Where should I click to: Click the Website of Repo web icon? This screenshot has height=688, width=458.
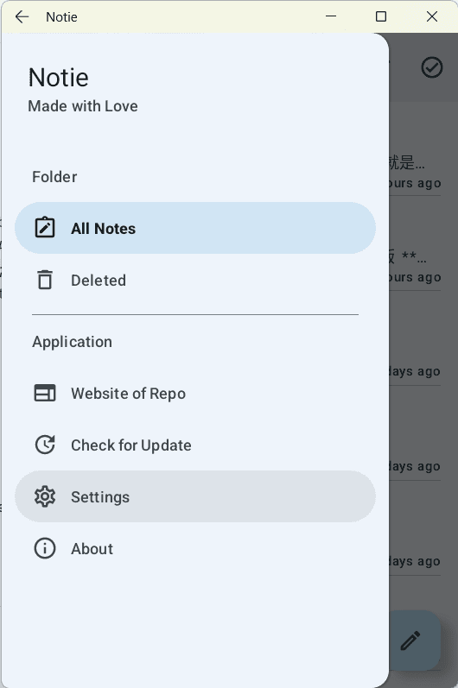pos(45,393)
